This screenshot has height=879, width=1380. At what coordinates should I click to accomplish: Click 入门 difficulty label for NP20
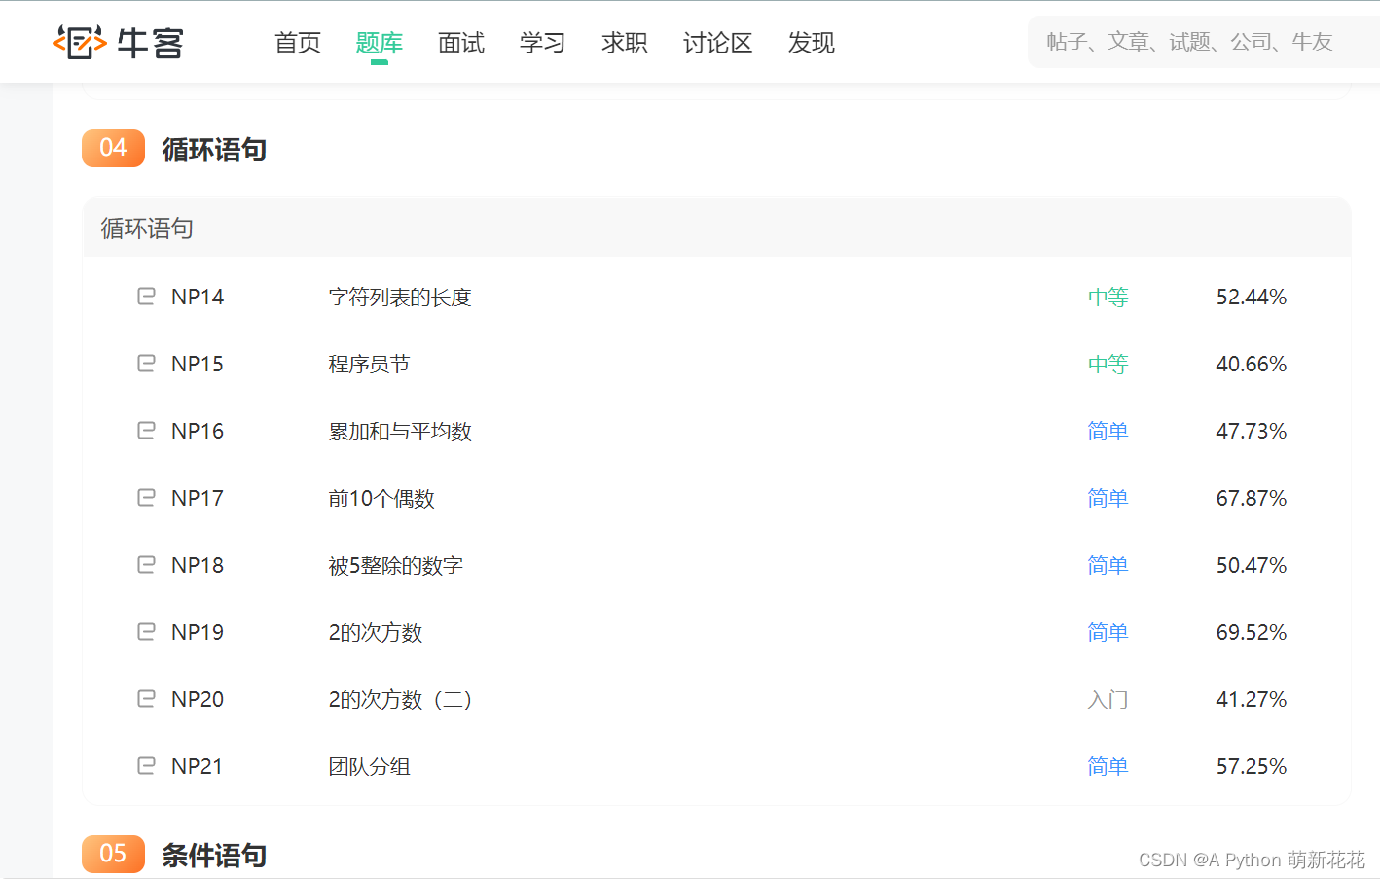(1108, 699)
